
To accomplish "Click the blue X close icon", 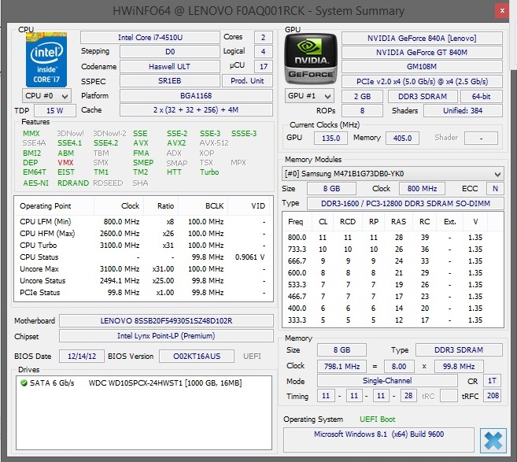I will click(x=493, y=440).
